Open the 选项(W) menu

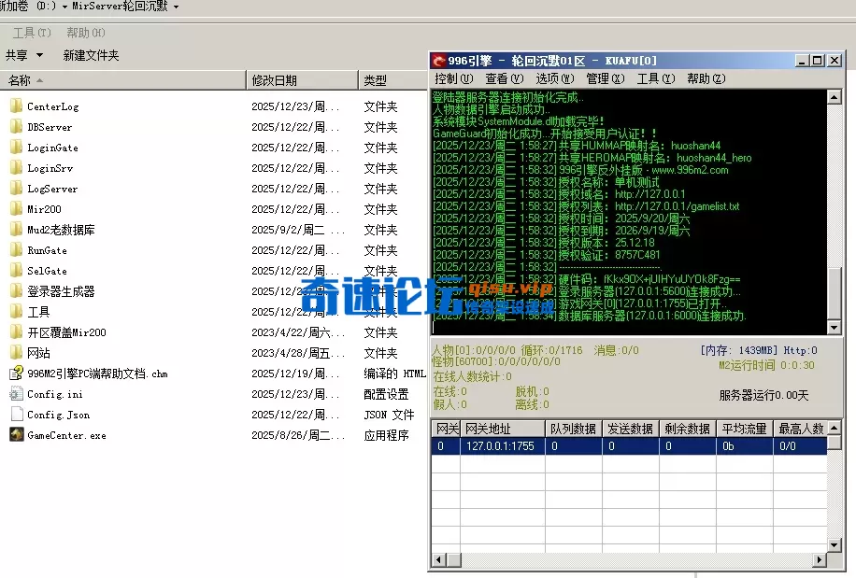click(553, 78)
